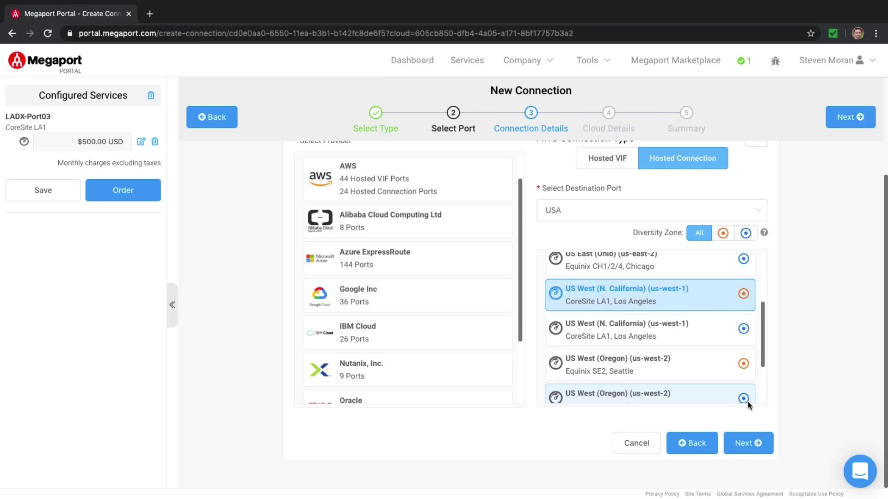Click the Order button
Image resolution: width=888 pixels, height=499 pixels.
123,190
